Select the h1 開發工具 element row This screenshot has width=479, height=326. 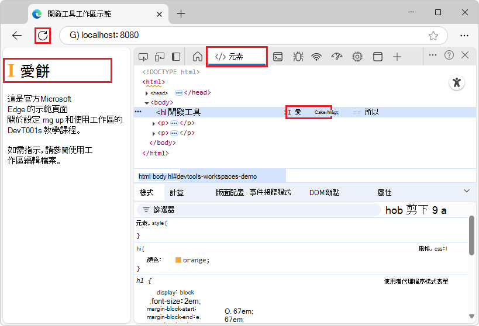tap(305, 112)
